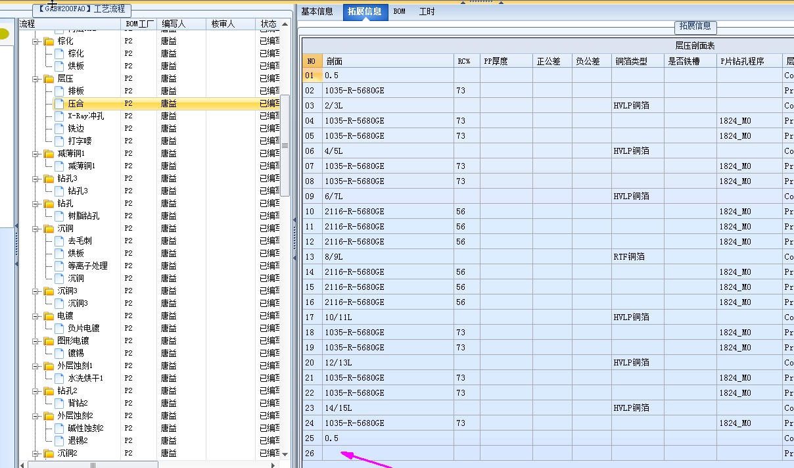Click the 1824_M0 cell in row 04
Viewport: 794px width, 468px height.
click(x=749, y=120)
